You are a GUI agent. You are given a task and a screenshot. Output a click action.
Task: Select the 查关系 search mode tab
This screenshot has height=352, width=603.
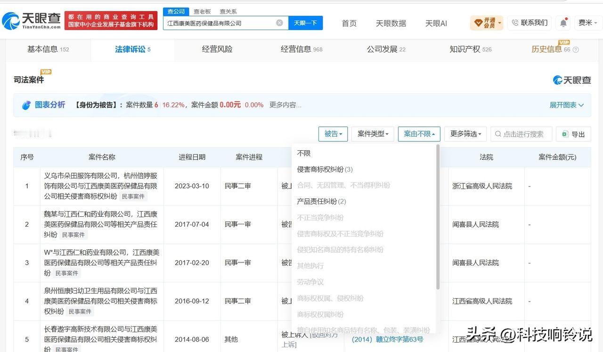click(228, 11)
